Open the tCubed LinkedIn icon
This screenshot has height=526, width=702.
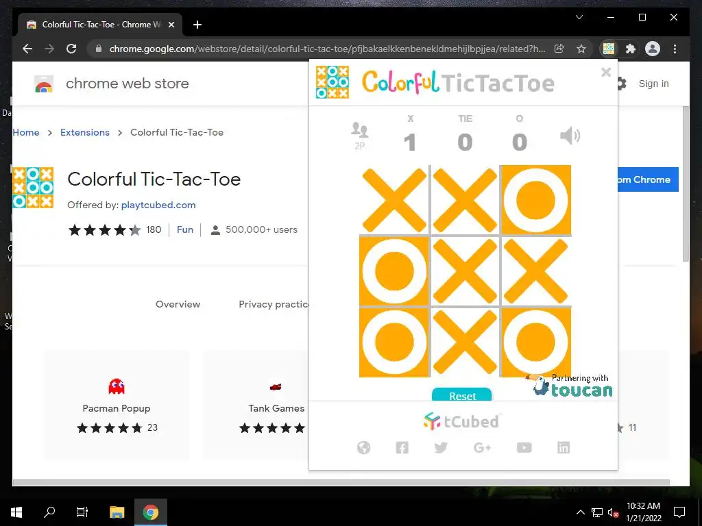564,447
